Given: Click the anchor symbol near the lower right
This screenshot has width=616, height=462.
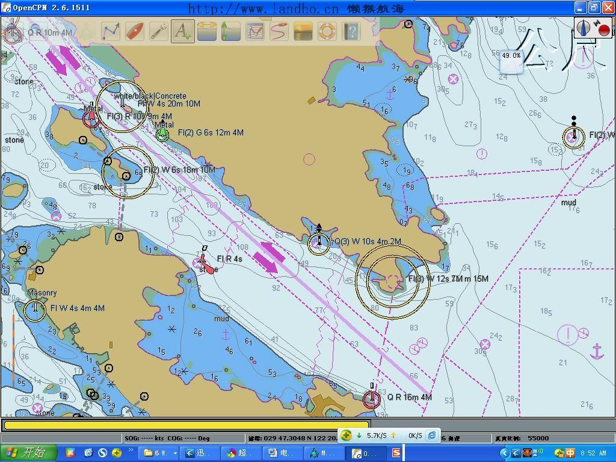Looking at the screenshot, I should pos(597,351).
